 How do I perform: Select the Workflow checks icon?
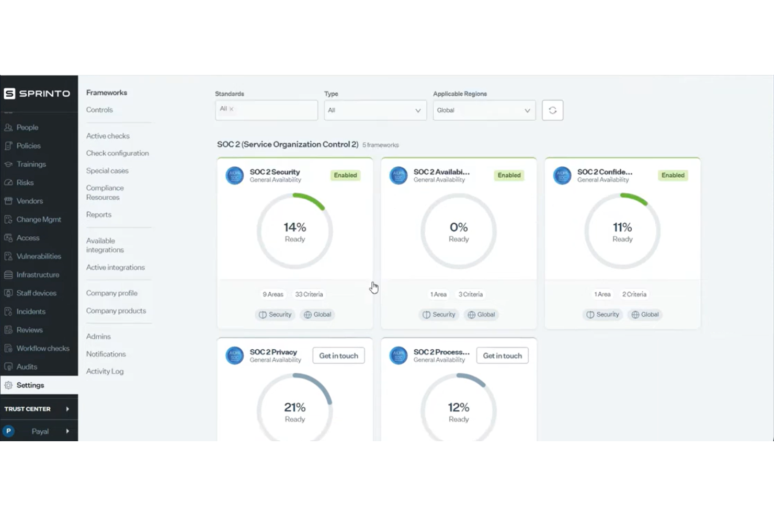[8, 348]
